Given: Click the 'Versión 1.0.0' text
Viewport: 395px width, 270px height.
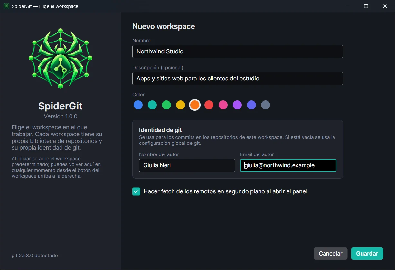Looking at the screenshot, I should point(61,116).
